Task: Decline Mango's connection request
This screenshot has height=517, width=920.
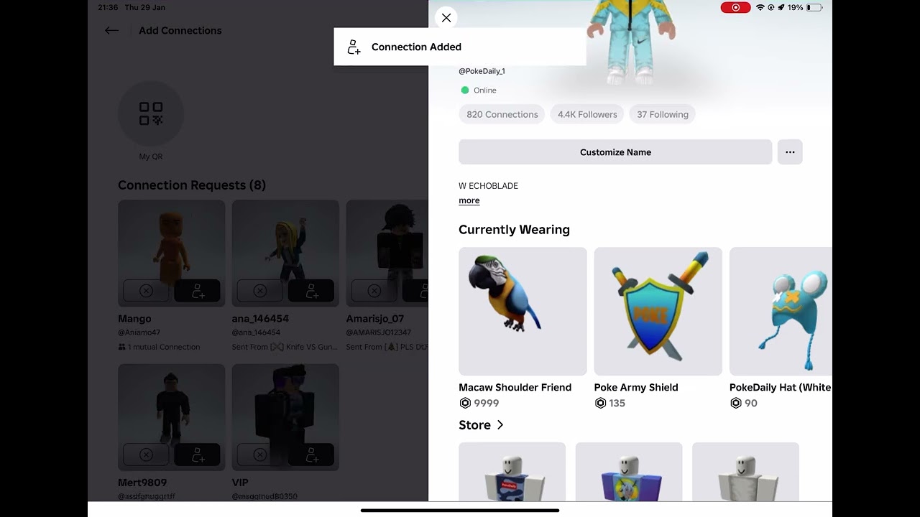Action: 146,291
